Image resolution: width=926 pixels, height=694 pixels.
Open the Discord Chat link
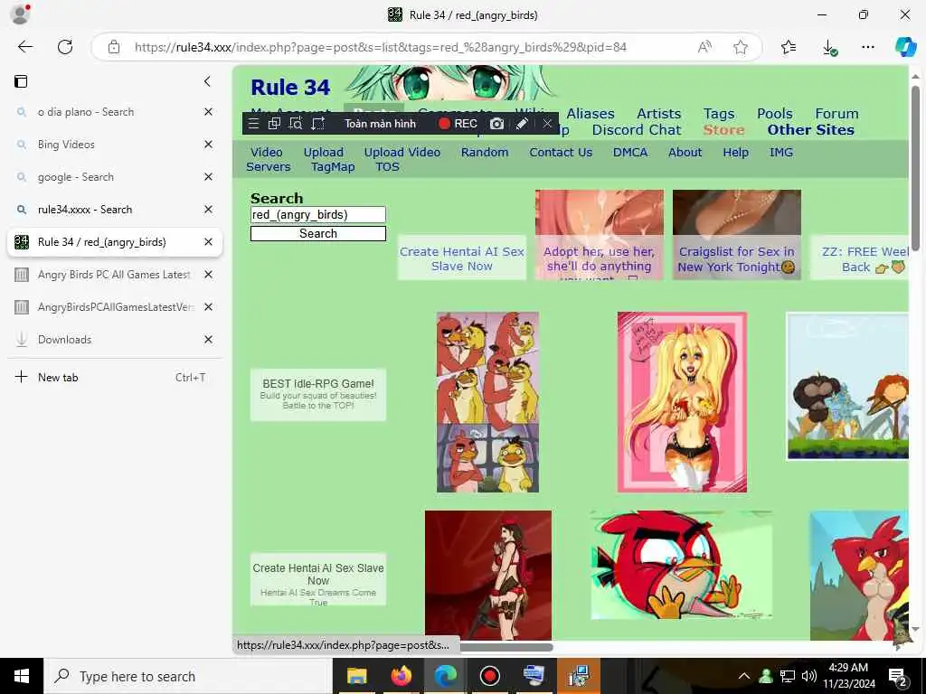(637, 130)
